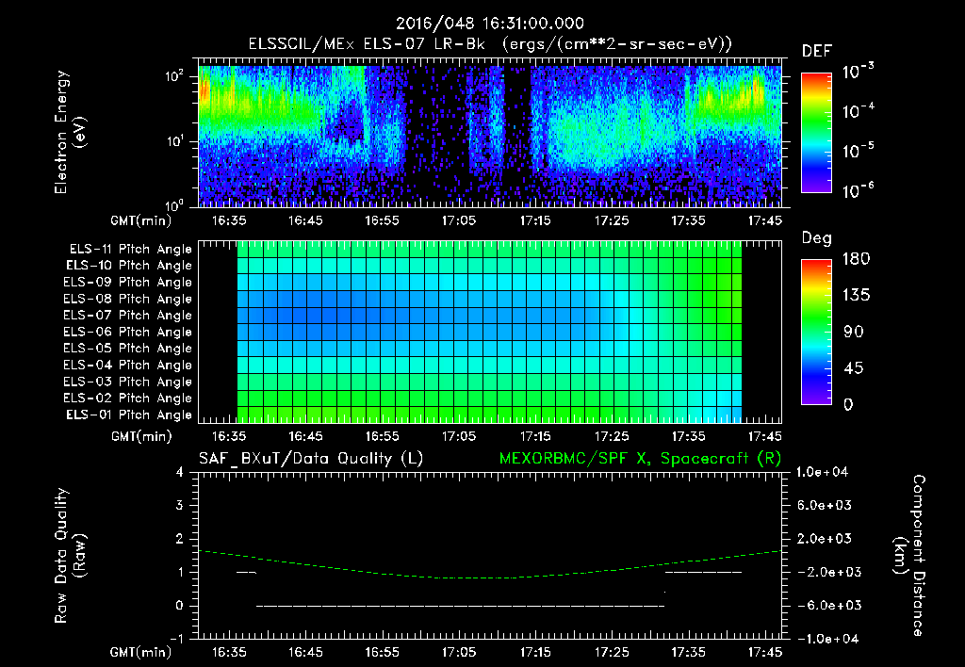Click the green MEXORBMC/SPF X, Spacecraft (R) label

[640, 459]
